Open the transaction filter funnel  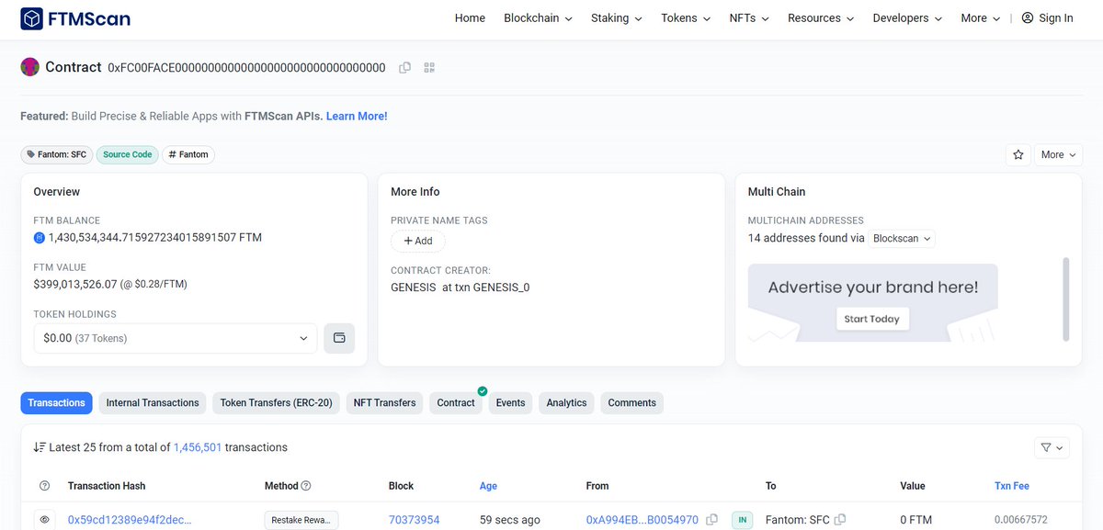coord(1052,448)
